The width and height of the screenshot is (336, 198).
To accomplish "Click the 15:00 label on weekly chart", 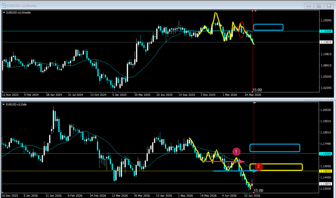I will tap(257, 90).
